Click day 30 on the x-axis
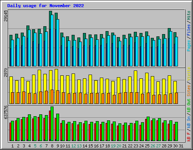Screen dimensions: 193x150 [175, 146]
